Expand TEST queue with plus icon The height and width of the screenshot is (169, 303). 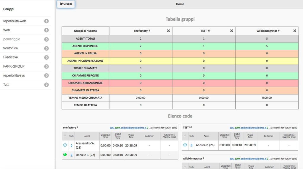(185, 136)
